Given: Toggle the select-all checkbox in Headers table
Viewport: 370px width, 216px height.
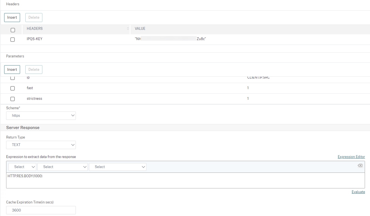Looking at the screenshot, I should pyautogui.click(x=13, y=30).
